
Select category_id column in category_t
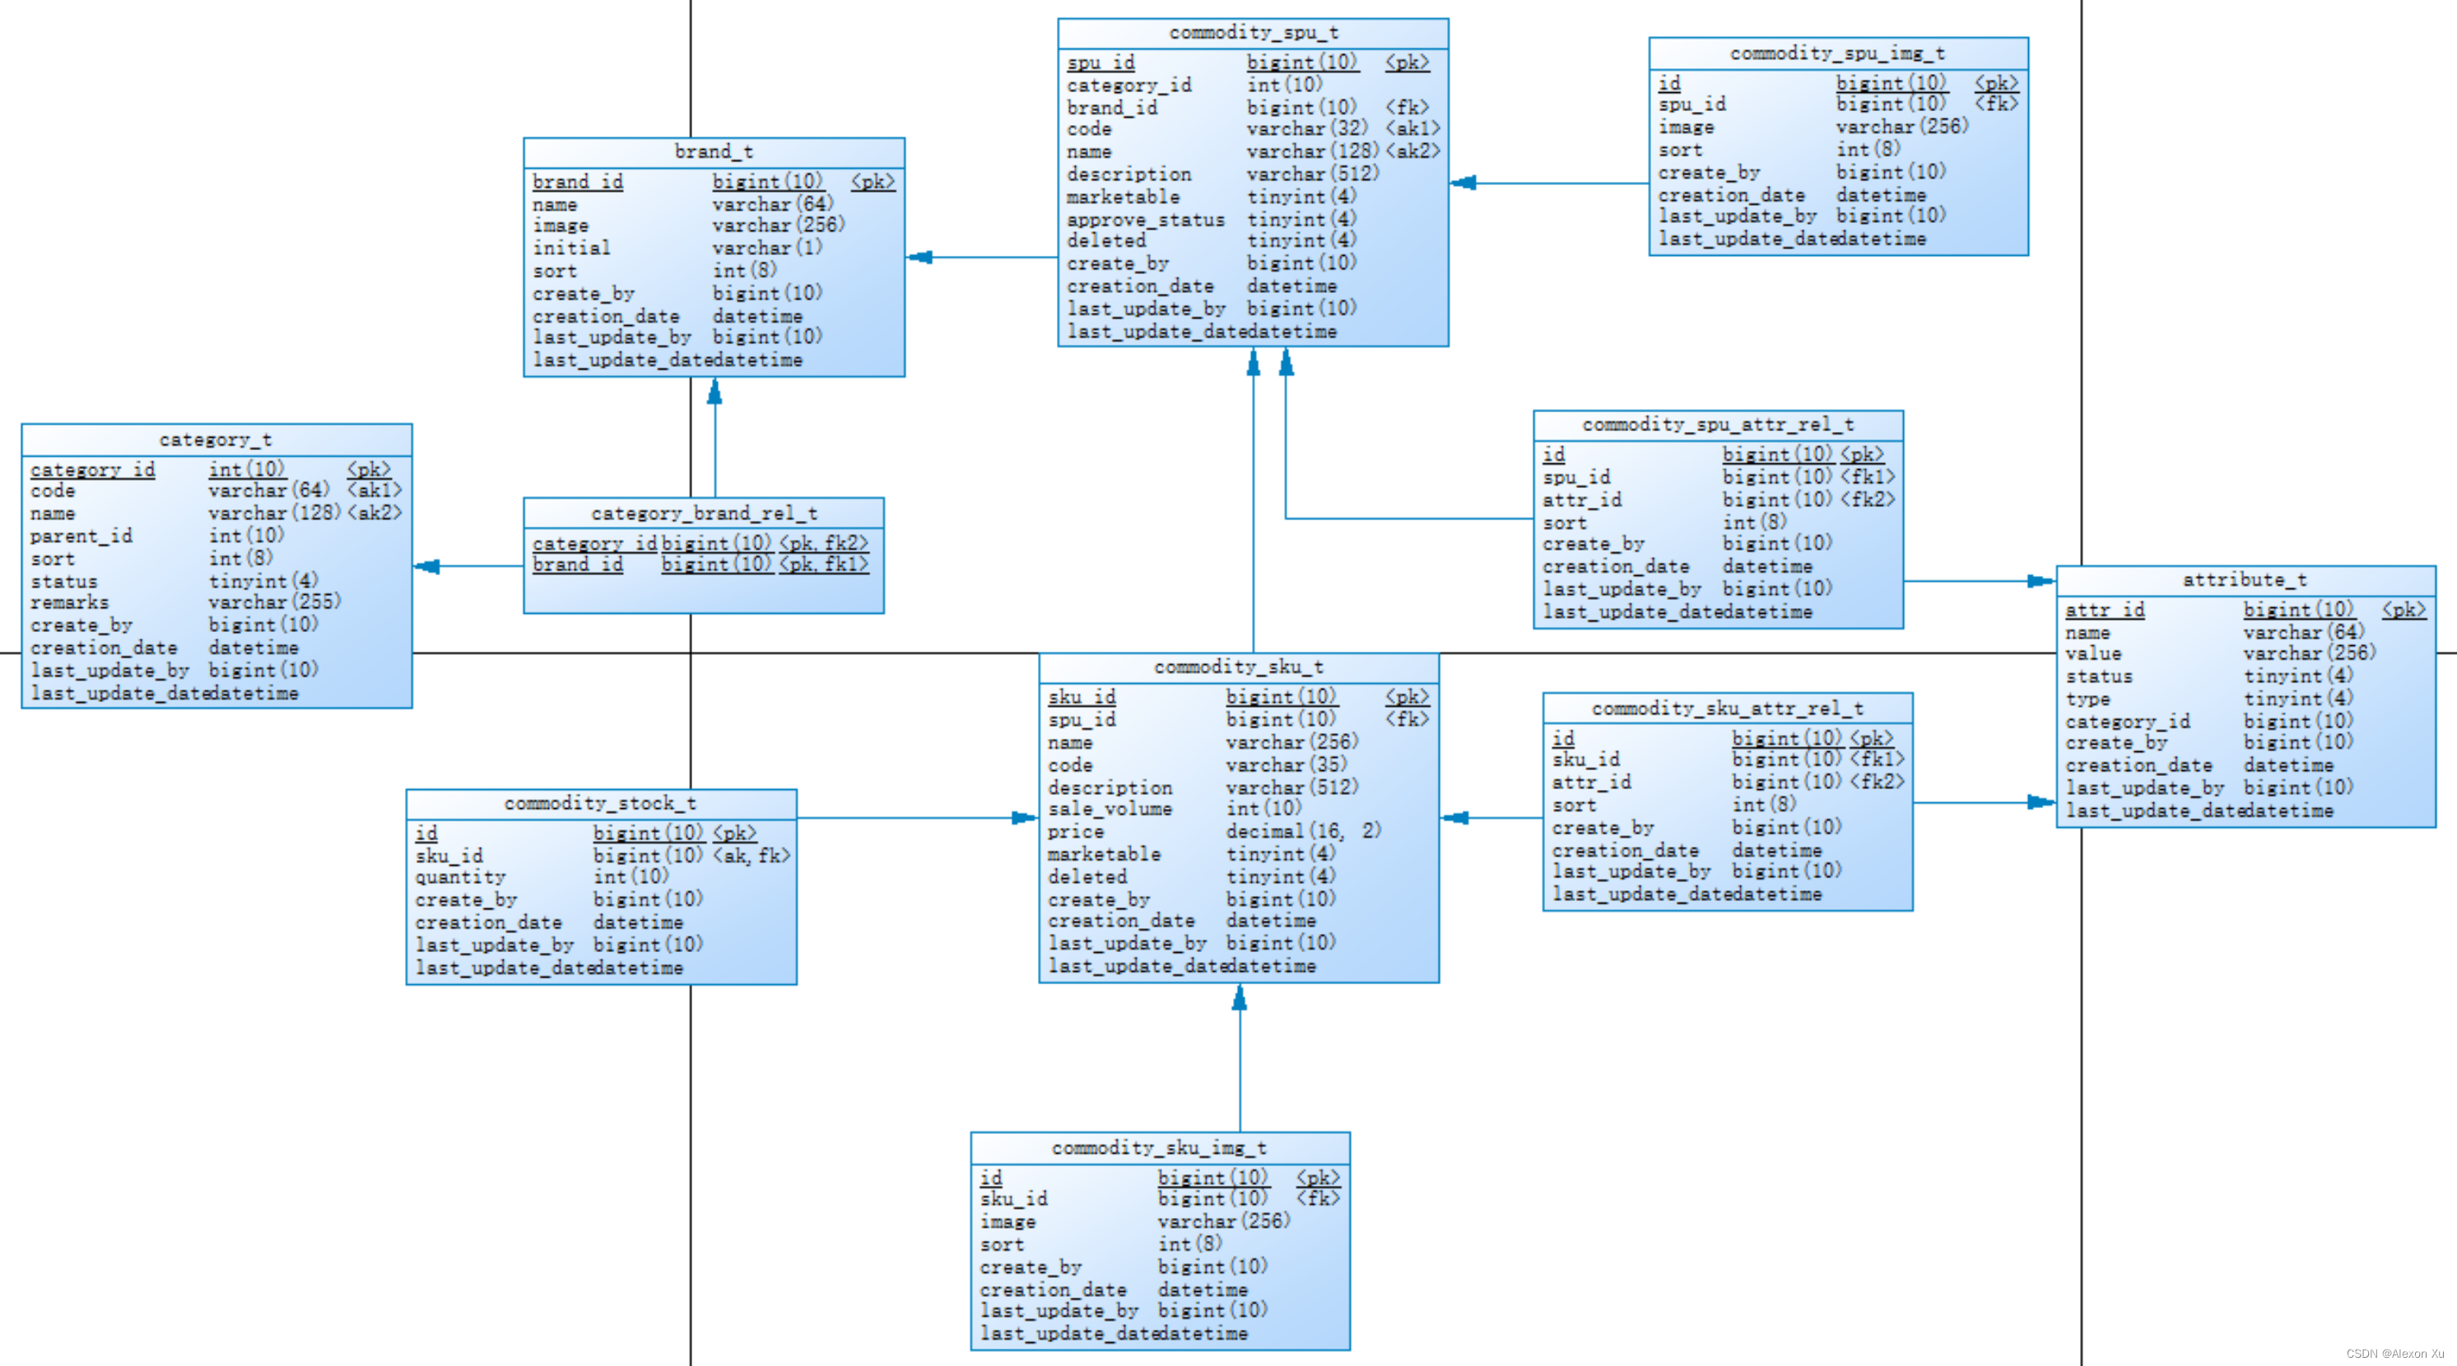click(x=92, y=470)
